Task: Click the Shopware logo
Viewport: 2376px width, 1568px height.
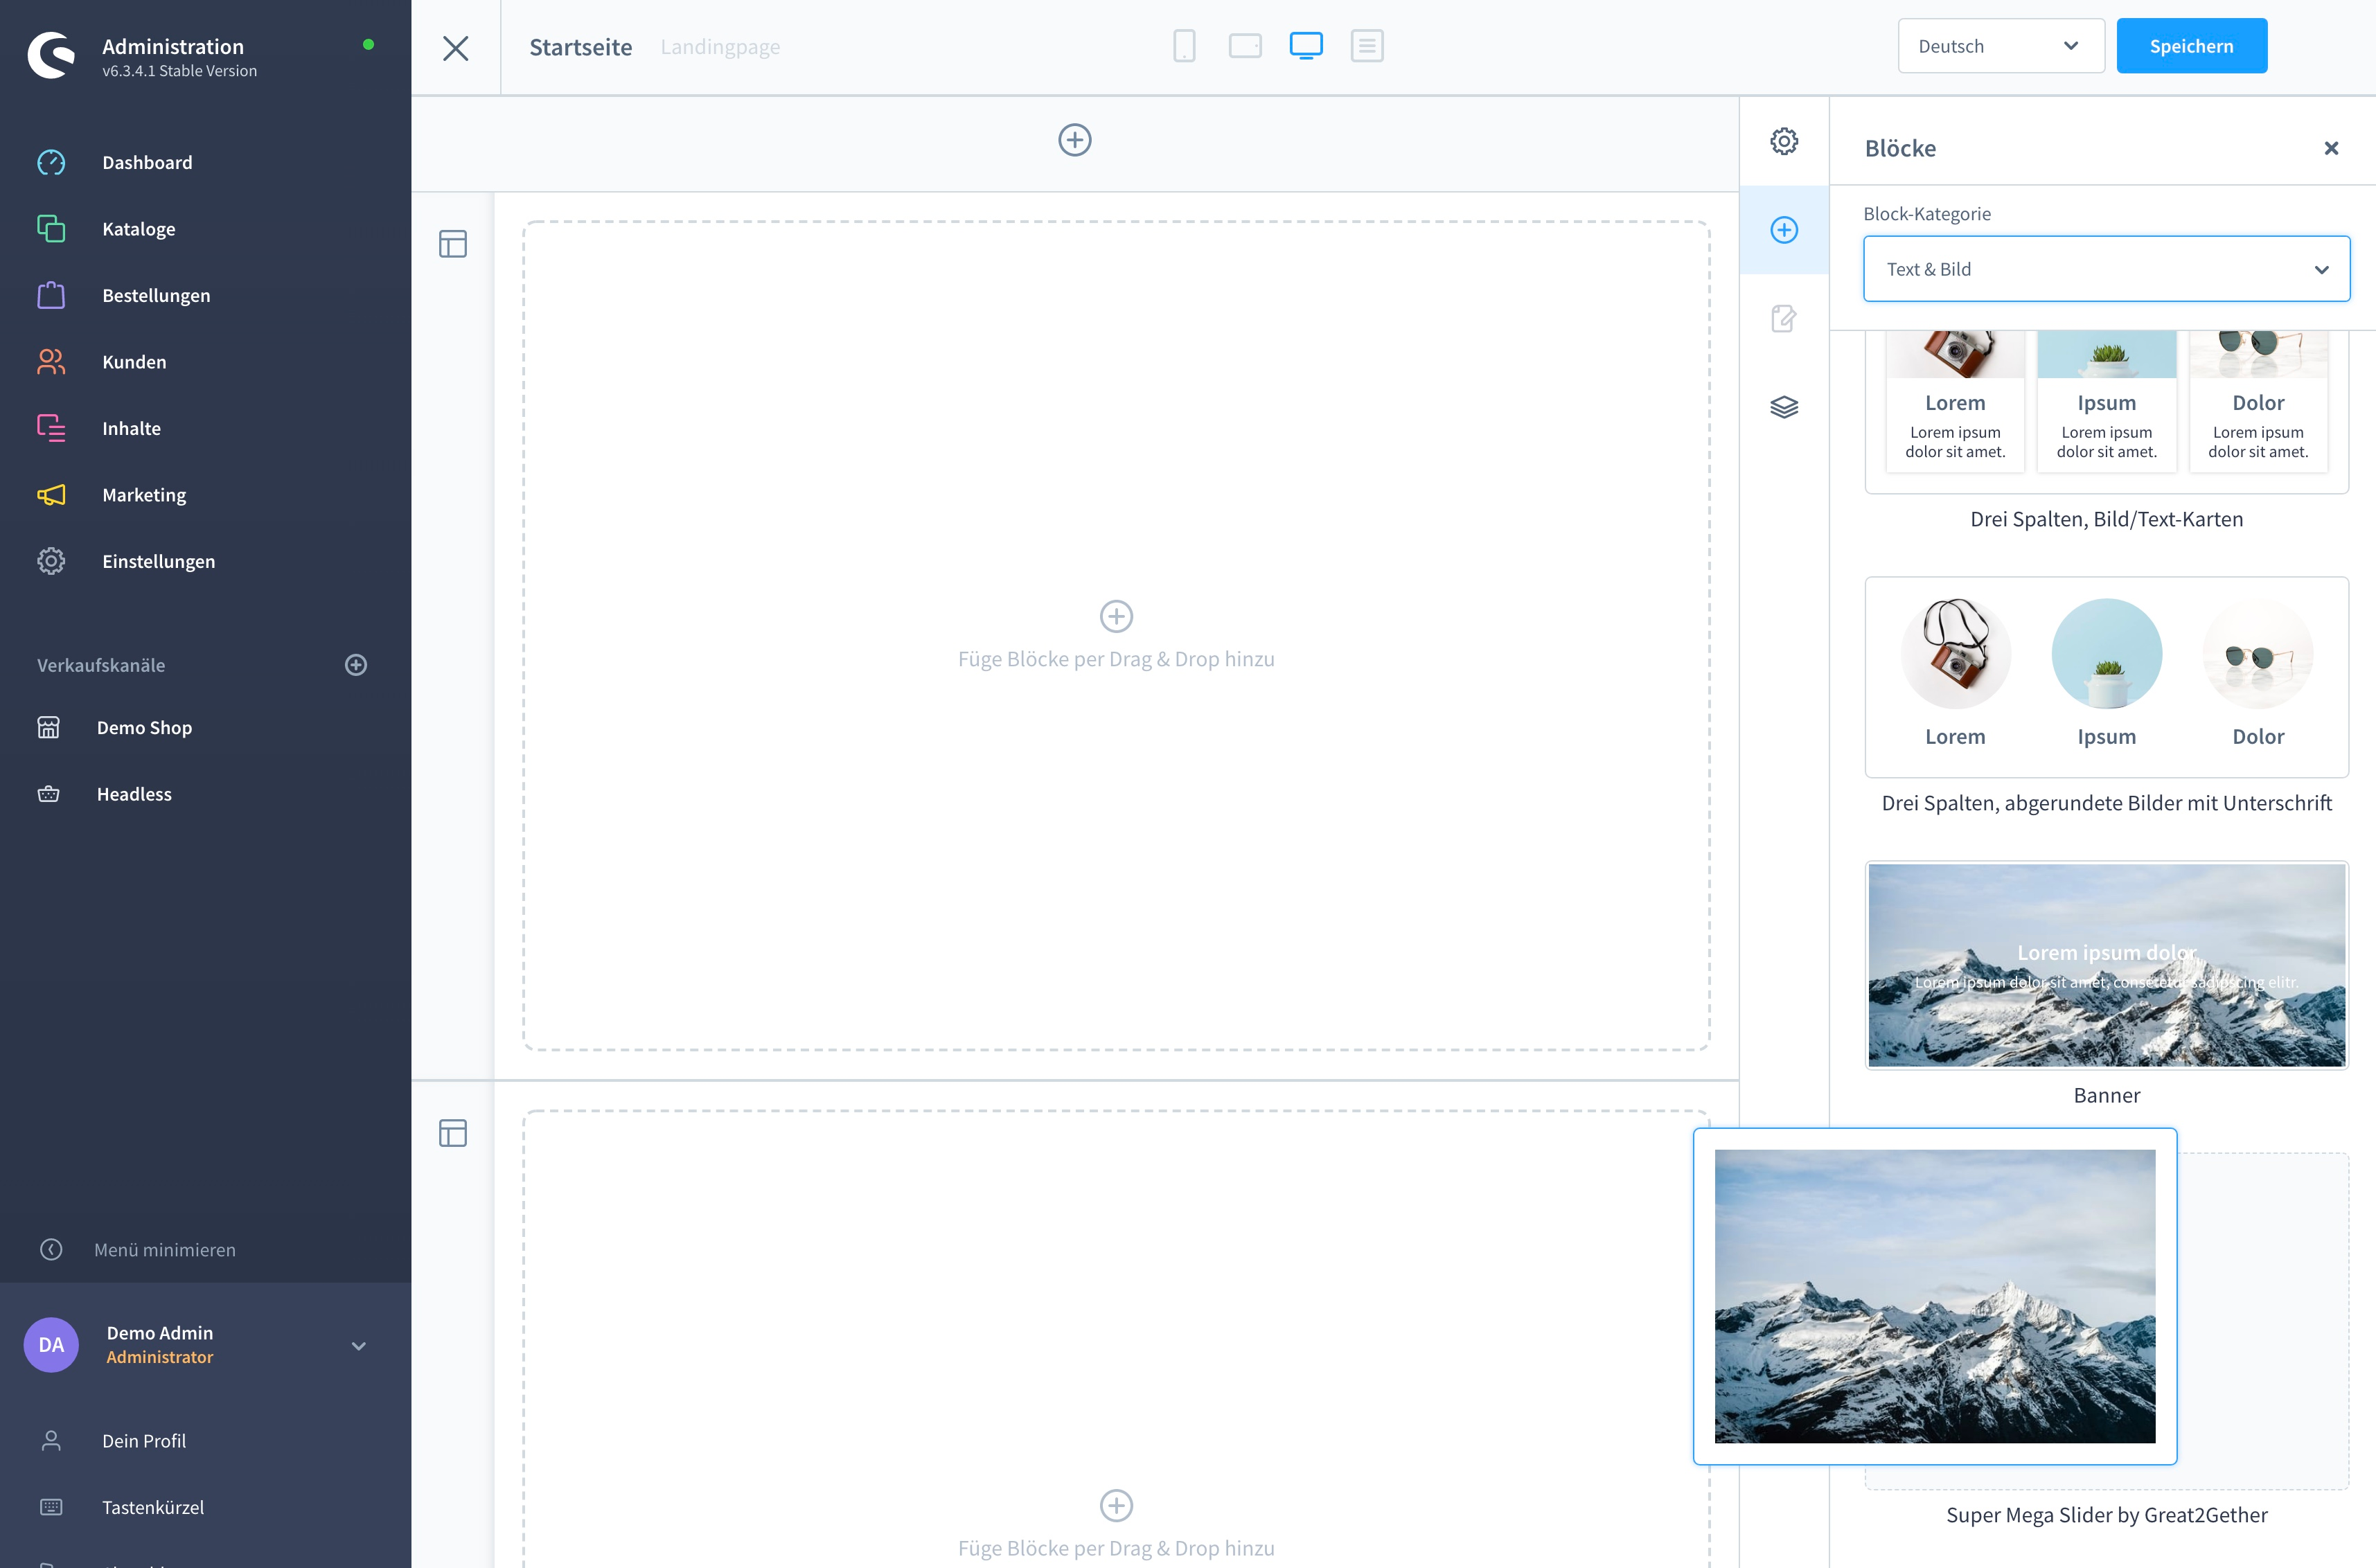Action: pyautogui.click(x=51, y=56)
